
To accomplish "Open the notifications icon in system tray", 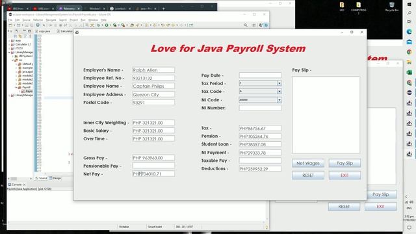I will (409, 227).
